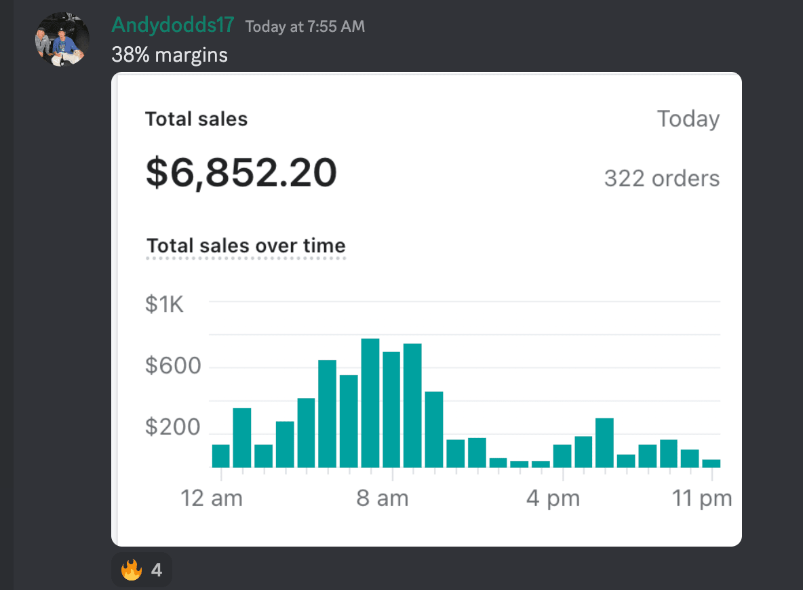
Task: Click the "8 am" x-axis label
Action: tap(383, 499)
